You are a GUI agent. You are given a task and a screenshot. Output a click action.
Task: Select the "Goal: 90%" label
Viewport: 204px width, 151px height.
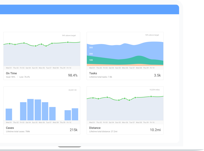(x=11, y=77)
